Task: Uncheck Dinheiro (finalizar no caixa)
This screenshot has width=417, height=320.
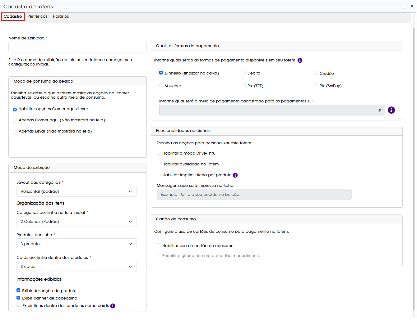Action: pos(161,73)
